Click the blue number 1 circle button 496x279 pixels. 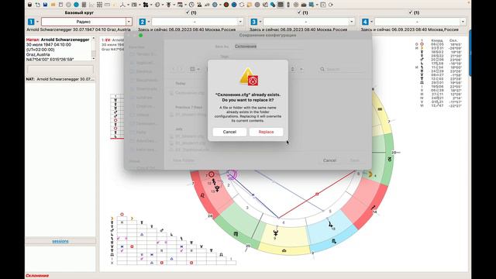(31, 22)
